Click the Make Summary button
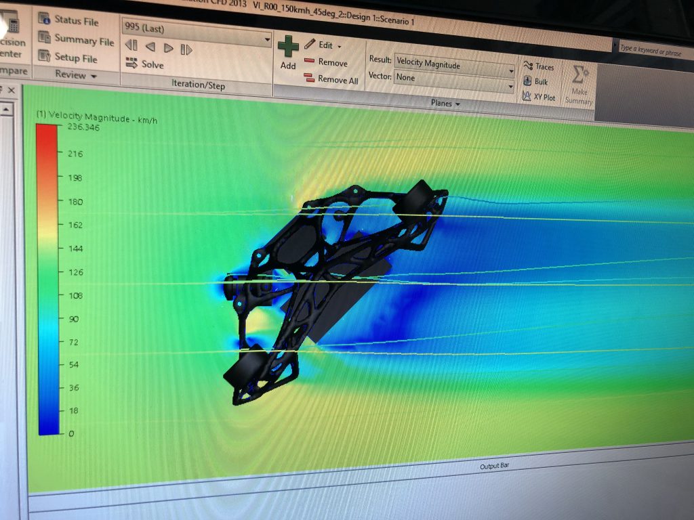Screen dimensions: 694x520 [579, 85]
